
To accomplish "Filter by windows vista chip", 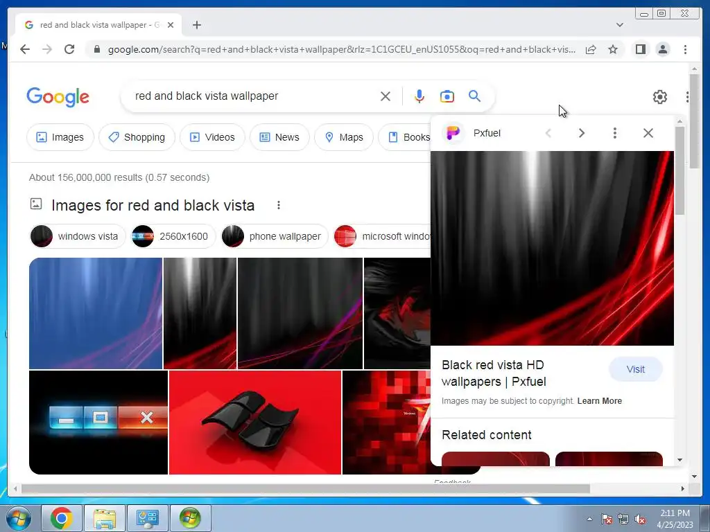I will pyautogui.click(x=77, y=236).
